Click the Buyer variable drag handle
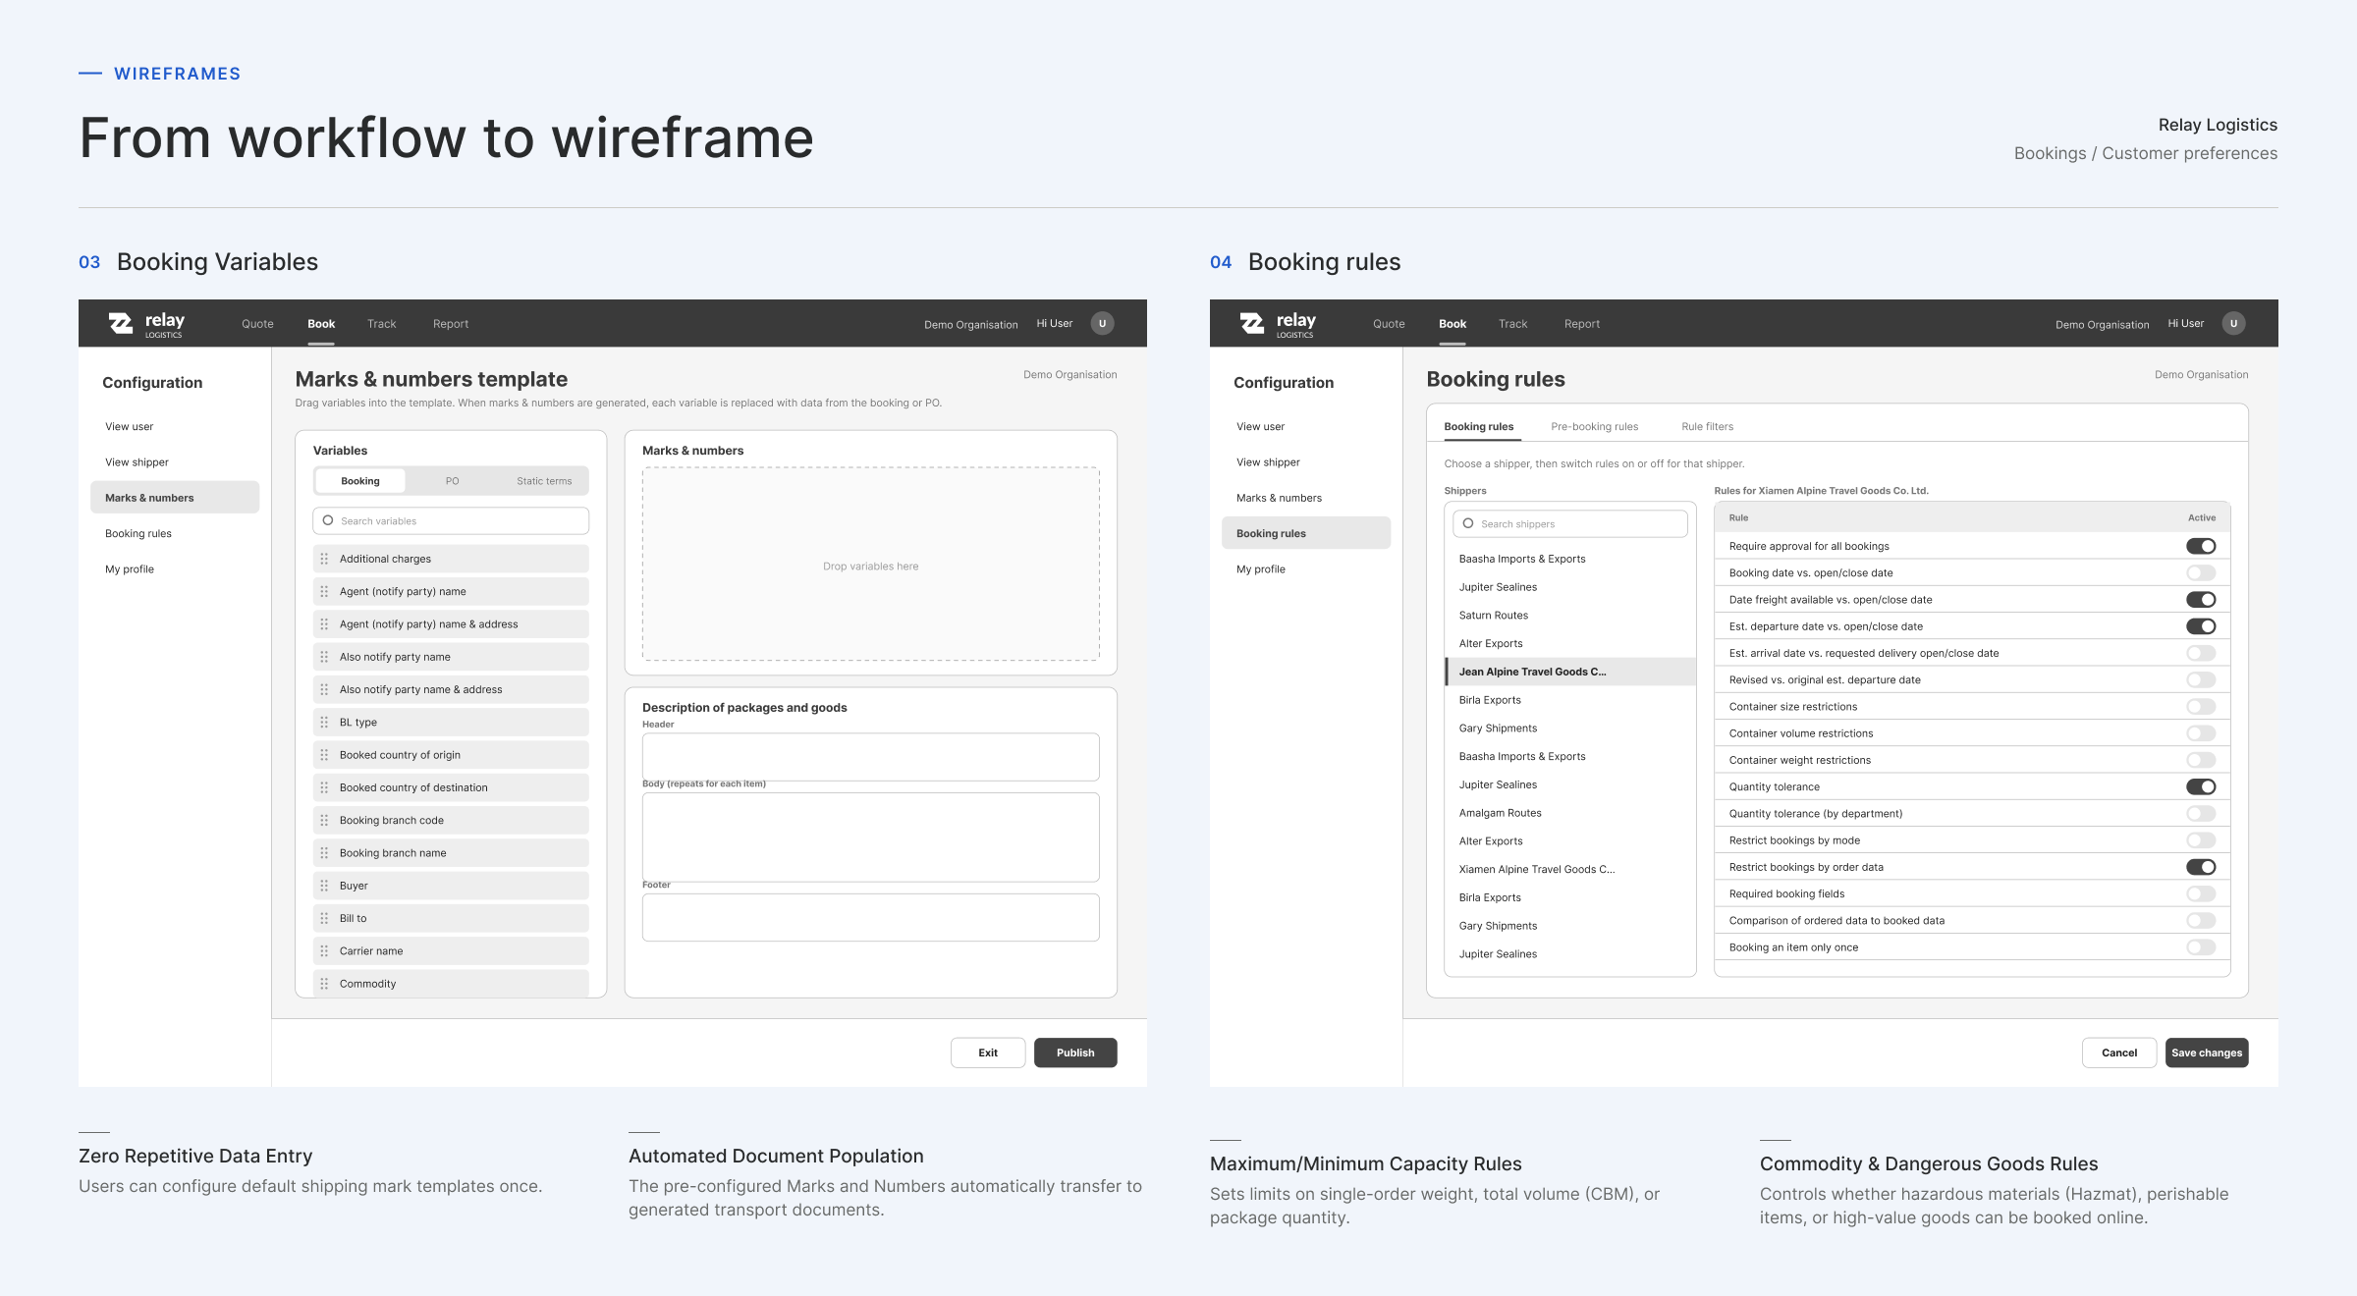The width and height of the screenshot is (2357, 1296). coord(324,886)
